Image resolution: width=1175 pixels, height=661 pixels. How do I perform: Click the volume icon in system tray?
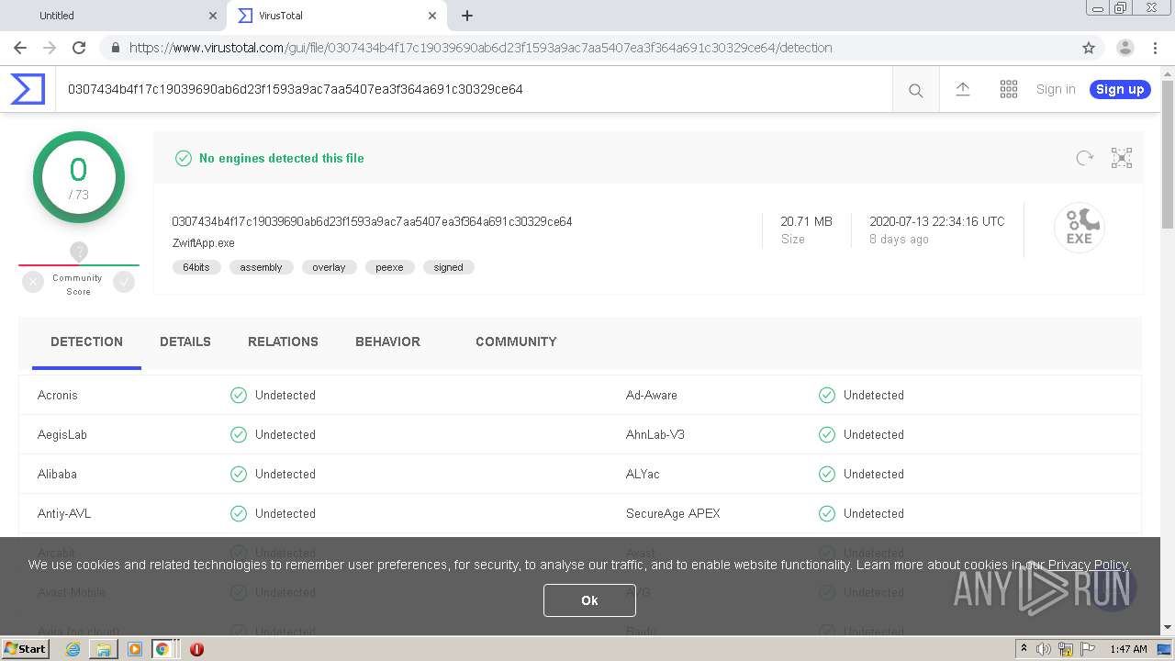tap(1044, 649)
